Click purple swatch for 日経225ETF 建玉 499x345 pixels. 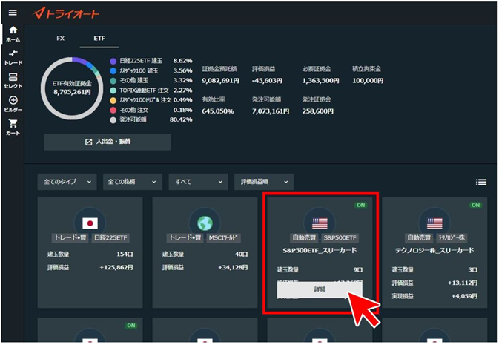coord(113,61)
